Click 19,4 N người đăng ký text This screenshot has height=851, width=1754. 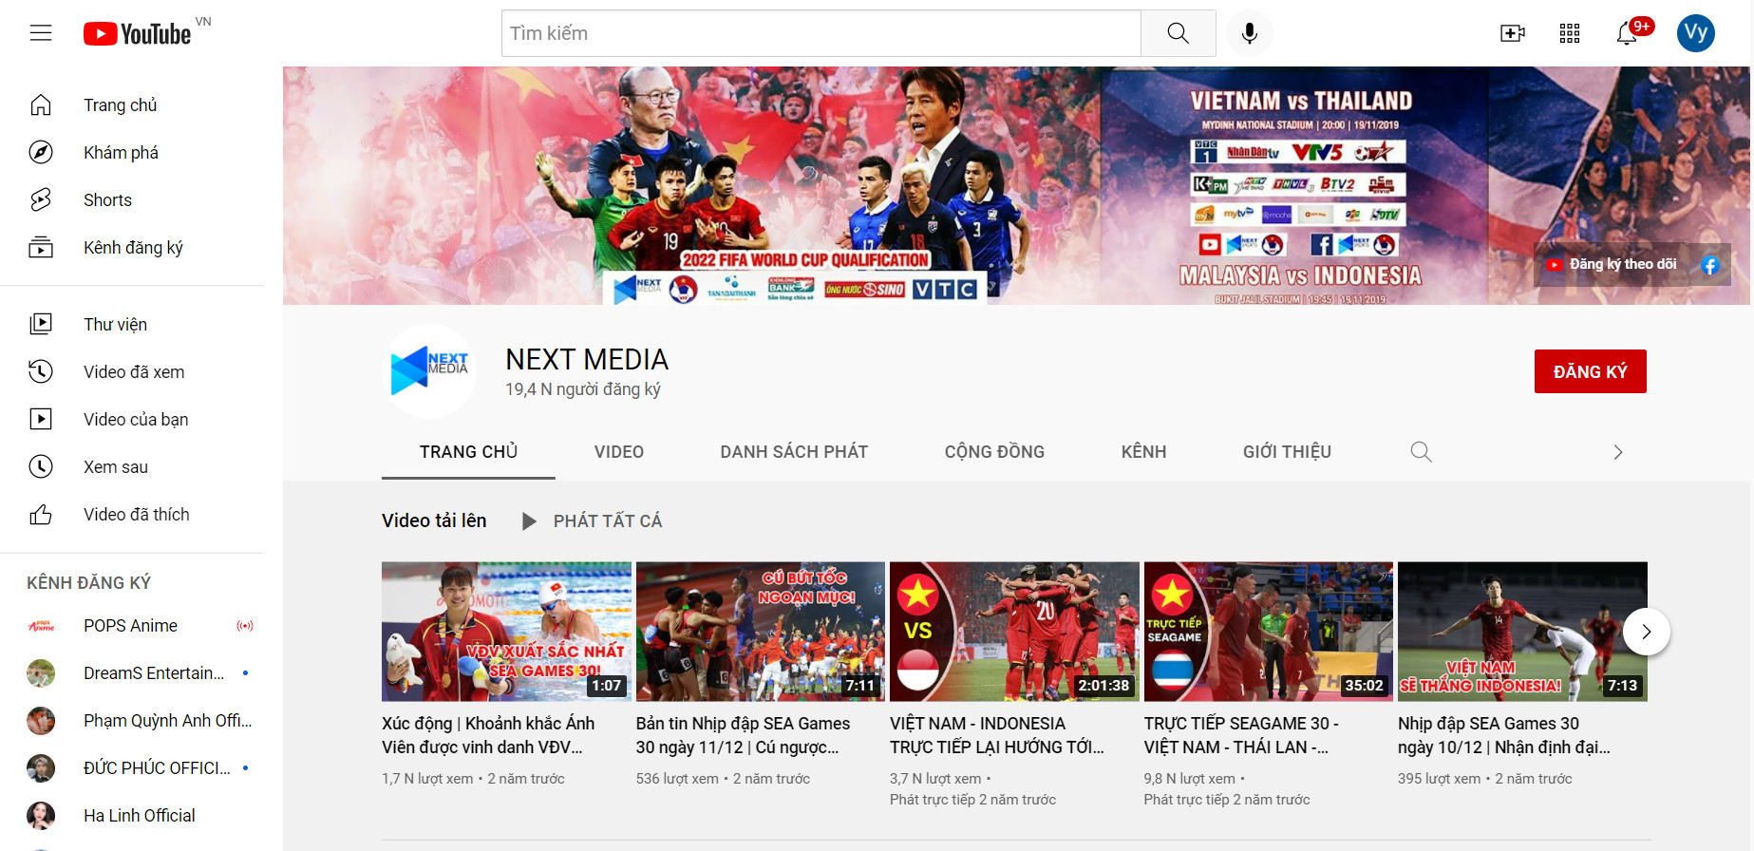(x=583, y=389)
